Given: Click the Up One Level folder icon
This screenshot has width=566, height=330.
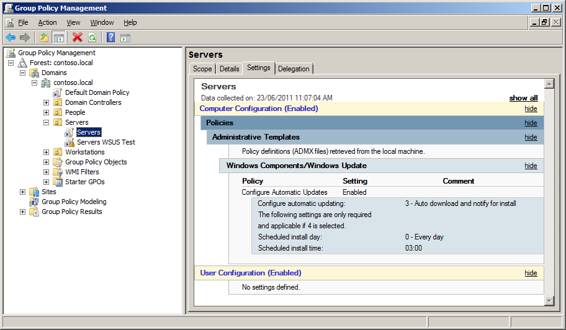Looking at the screenshot, I should pos(44,37).
